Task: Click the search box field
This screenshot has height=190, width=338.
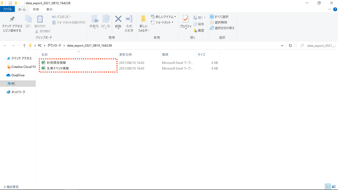Action: tap(316, 46)
